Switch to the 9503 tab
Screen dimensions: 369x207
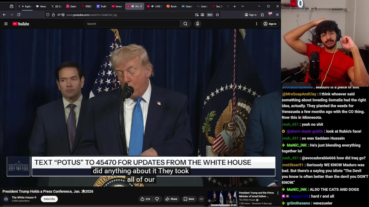(x=86, y=6)
